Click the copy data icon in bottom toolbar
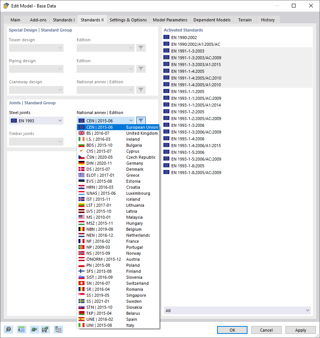The image size is (320, 338). tap(58, 330)
